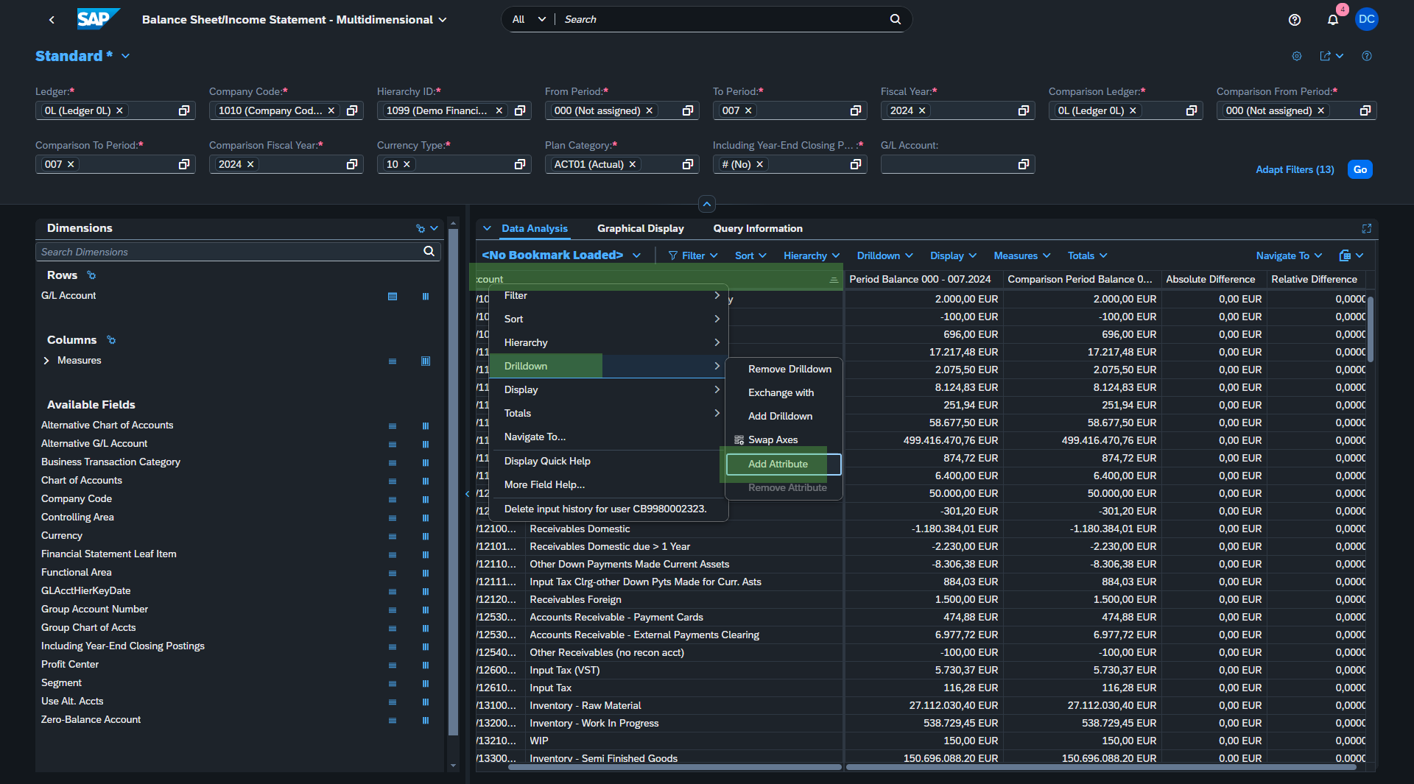Open the Totals toolbar dropdown
This screenshot has width=1414, height=784.
[1088, 255]
